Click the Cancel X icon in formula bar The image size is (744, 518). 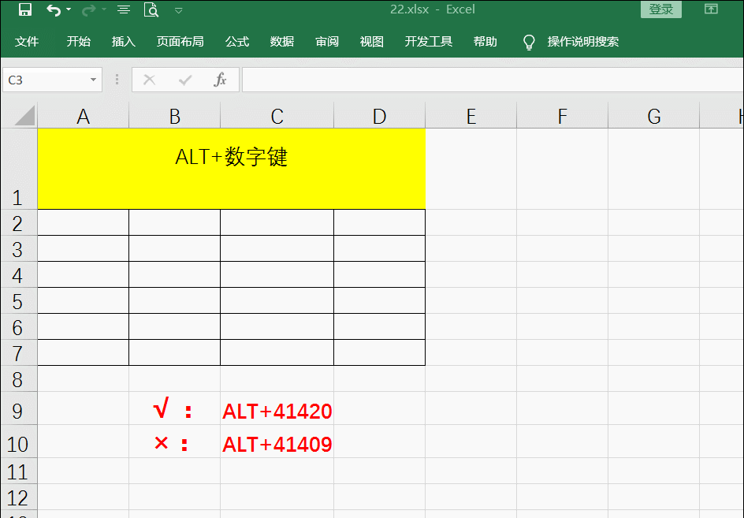pos(150,80)
